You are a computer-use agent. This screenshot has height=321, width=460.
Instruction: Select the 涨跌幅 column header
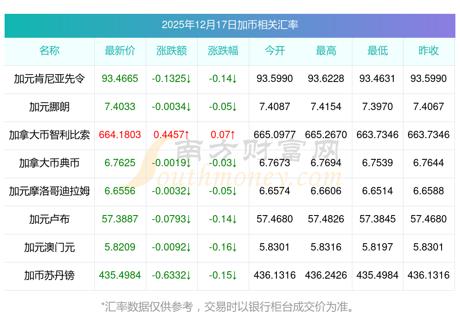pos(223,51)
